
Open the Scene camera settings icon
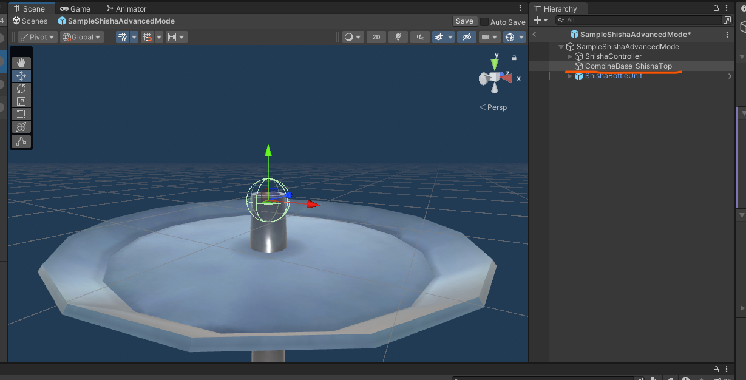click(486, 37)
